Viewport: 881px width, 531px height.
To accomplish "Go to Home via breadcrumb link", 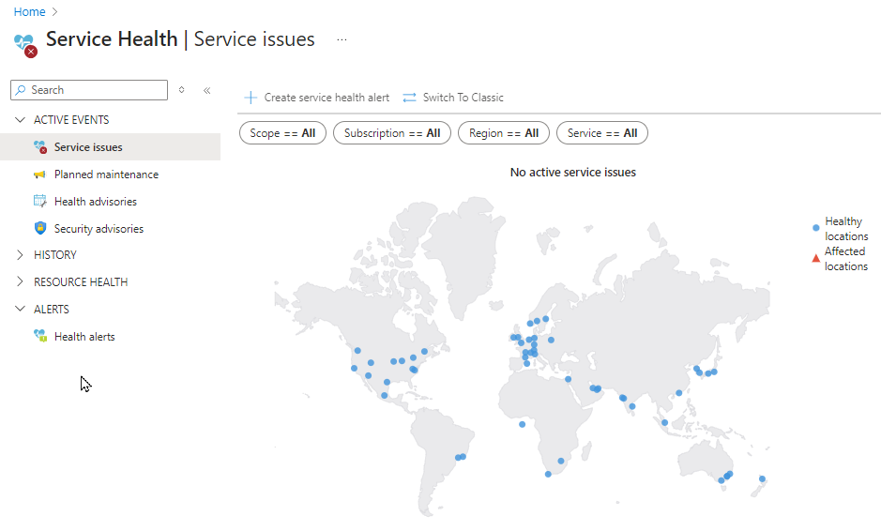I will click(x=29, y=12).
